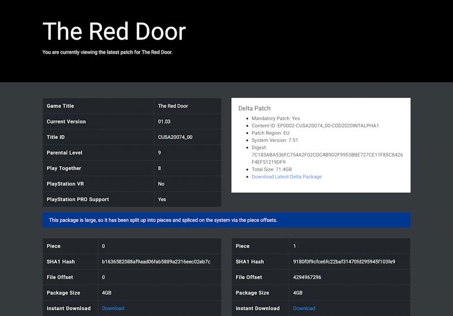453x316 pixels.
Task: Click the latest patch subtitle text
Action: (x=108, y=52)
